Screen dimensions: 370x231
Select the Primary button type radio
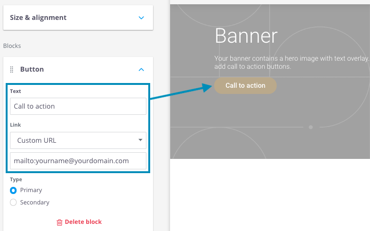(x=13, y=190)
